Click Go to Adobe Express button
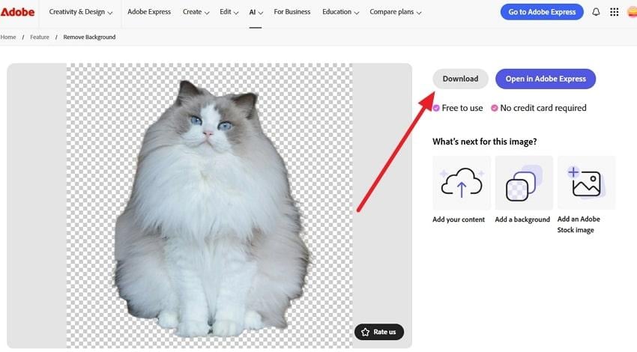 click(542, 12)
